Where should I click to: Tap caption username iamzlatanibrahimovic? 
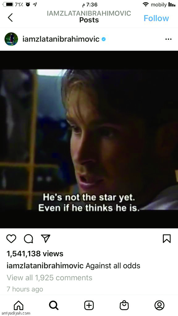pos(45,266)
